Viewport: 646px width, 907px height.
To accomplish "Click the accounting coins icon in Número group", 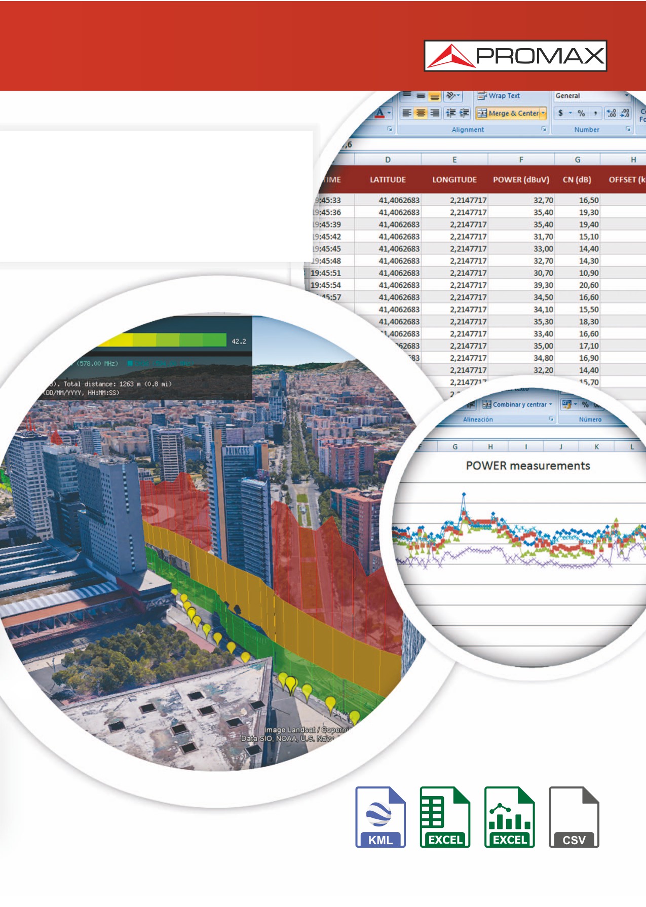I will 566,404.
